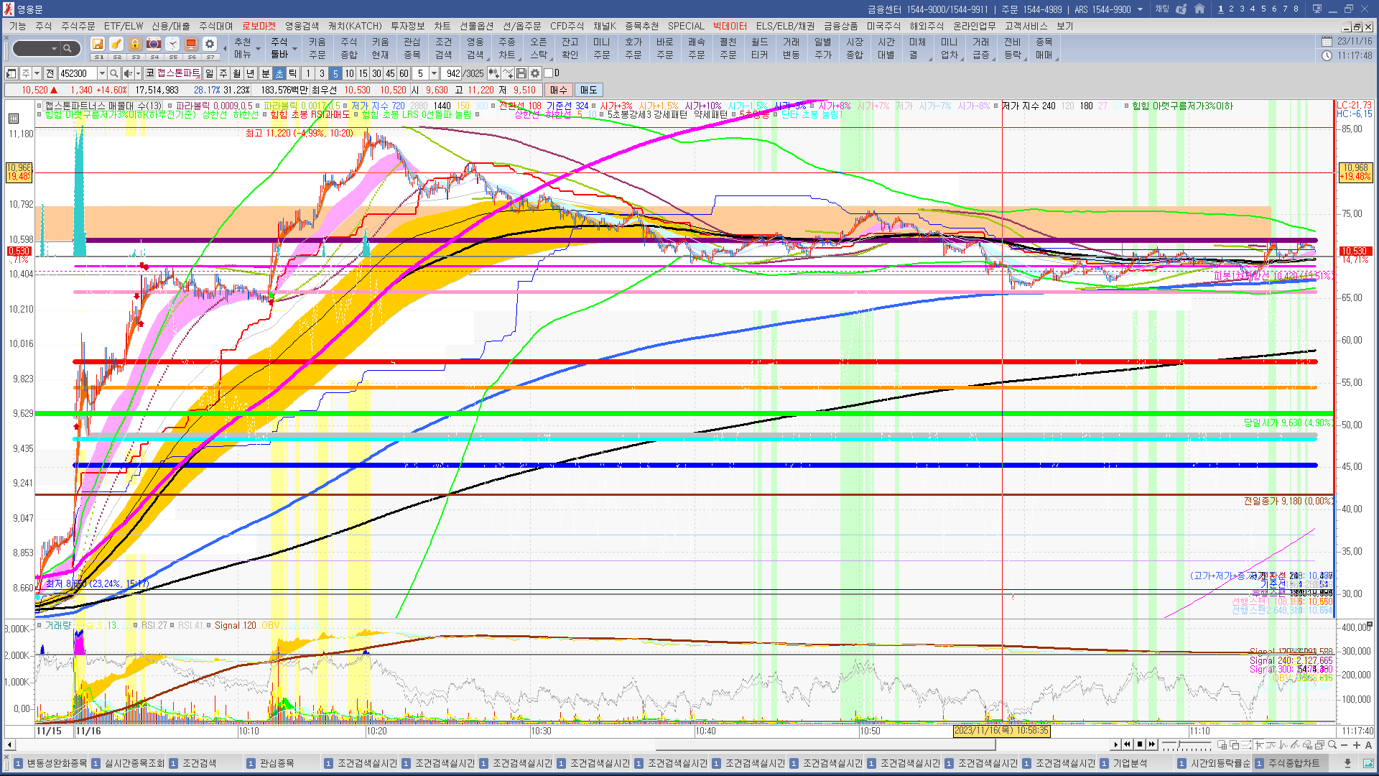1379x776 pixels.
Task: Click the home icon in title bar
Action: coord(1199,9)
